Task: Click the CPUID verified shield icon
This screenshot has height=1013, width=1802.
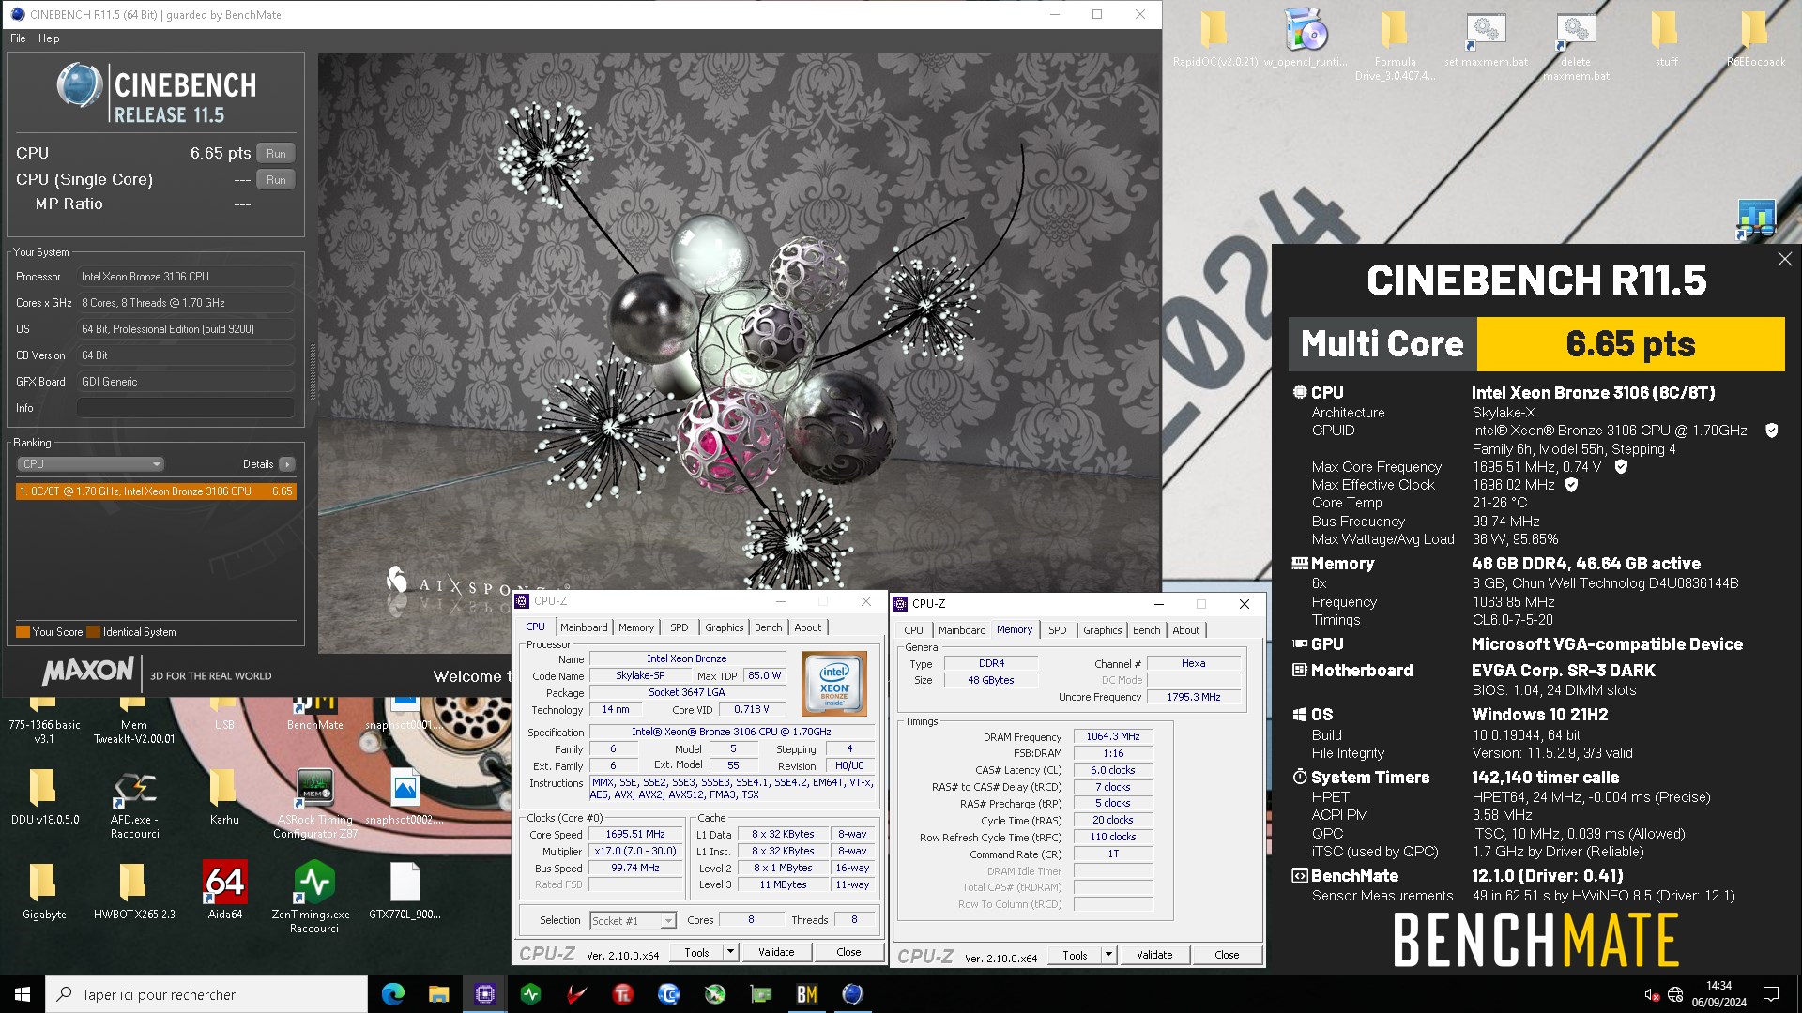Action: (x=1772, y=431)
